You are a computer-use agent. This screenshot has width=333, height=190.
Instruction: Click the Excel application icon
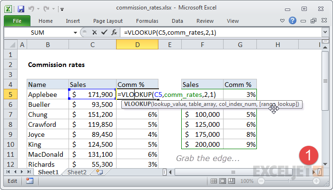click(8, 9)
